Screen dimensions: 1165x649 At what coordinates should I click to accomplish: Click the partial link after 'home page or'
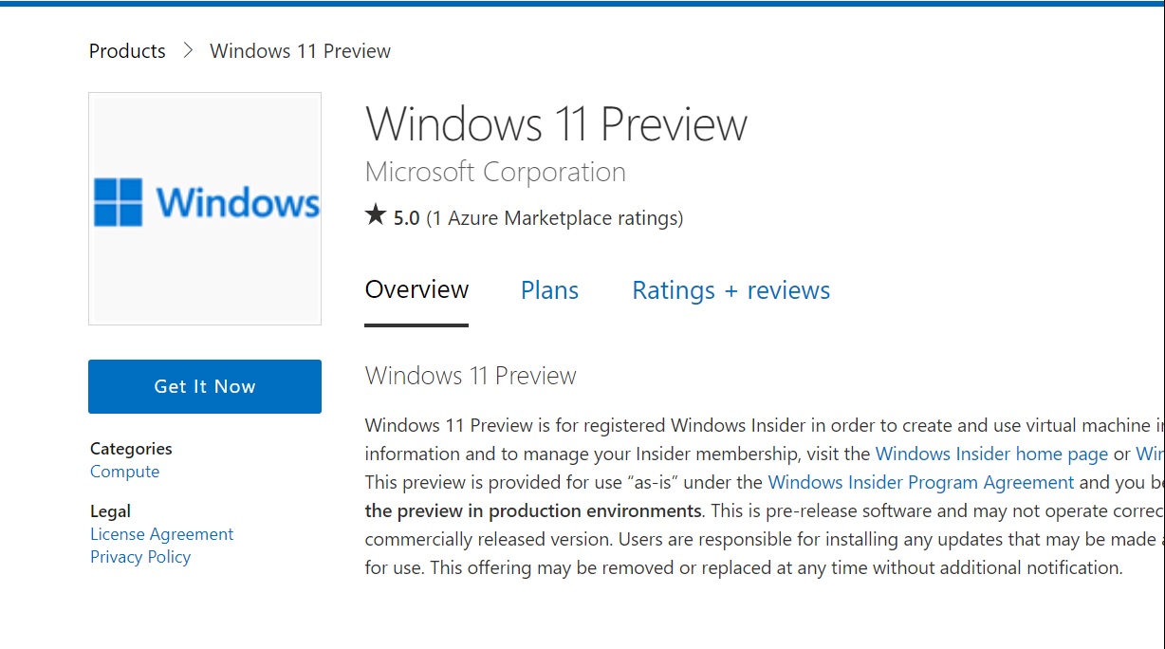click(1150, 454)
